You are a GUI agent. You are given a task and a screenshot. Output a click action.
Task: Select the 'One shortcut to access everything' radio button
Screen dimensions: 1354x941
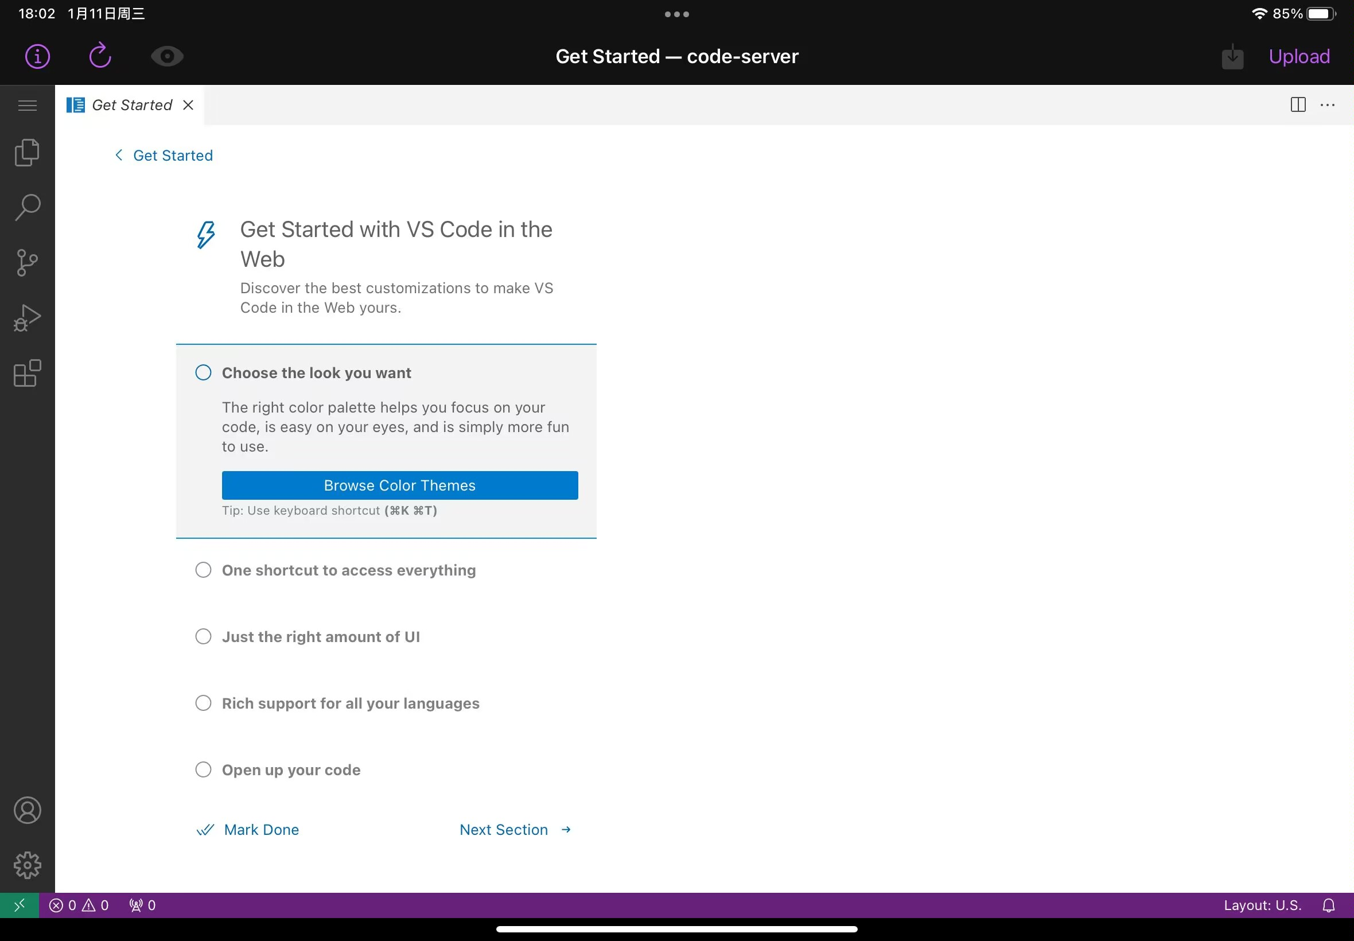pos(203,570)
